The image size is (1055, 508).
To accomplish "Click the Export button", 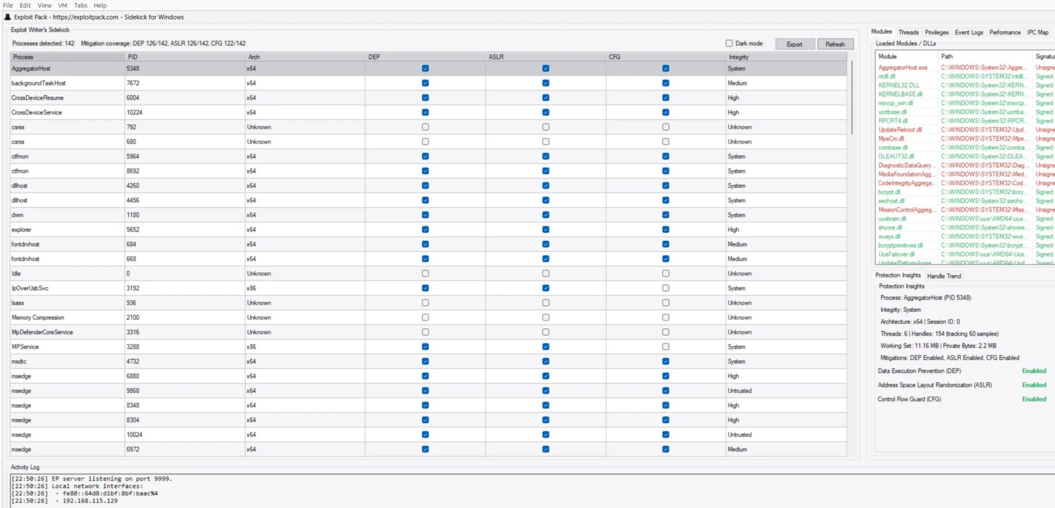I will point(794,44).
